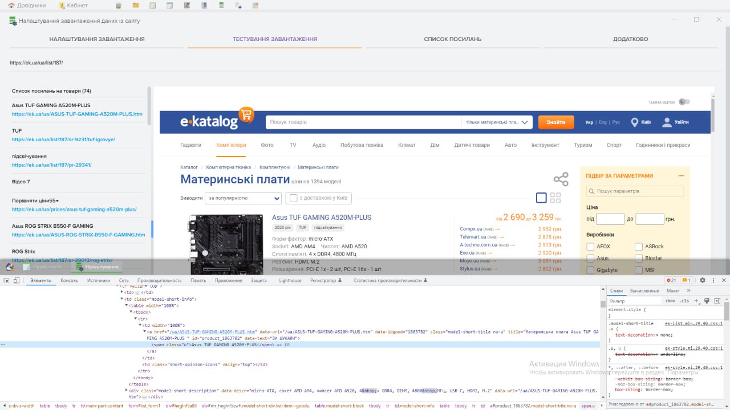The width and height of the screenshot is (730, 410).
Task: Open DevTools three-dot more options menu
Action: coord(713,280)
